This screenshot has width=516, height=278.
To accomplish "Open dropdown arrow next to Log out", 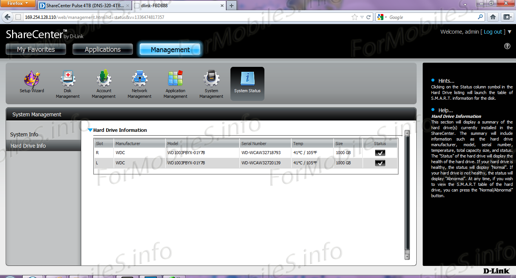I will (510, 32).
